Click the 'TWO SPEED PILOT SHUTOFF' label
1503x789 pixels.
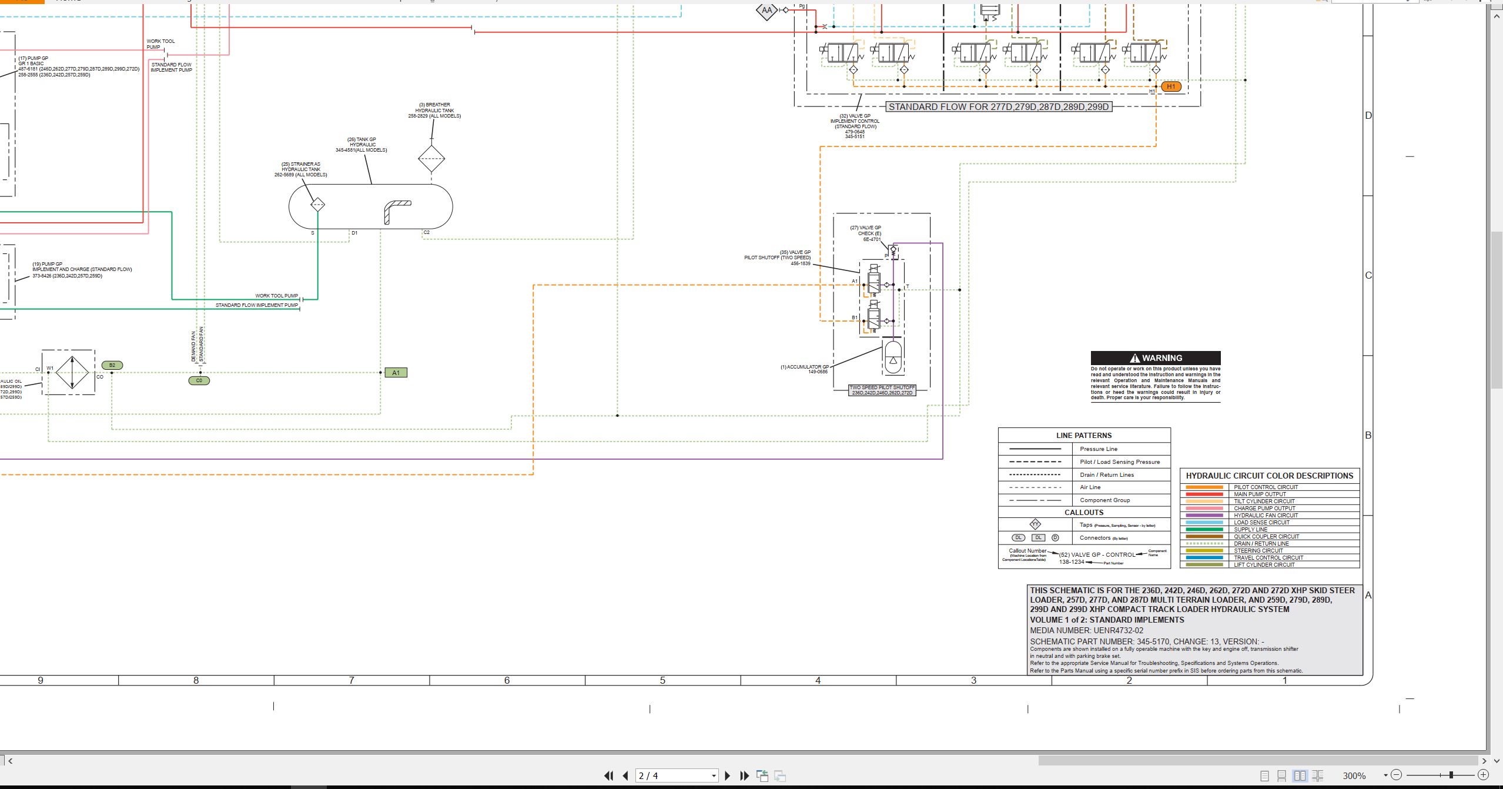[882, 390]
